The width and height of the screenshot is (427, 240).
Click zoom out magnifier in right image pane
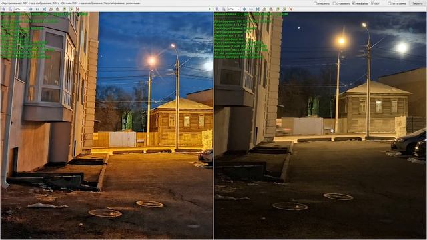pyautogui.click(x=224, y=9)
